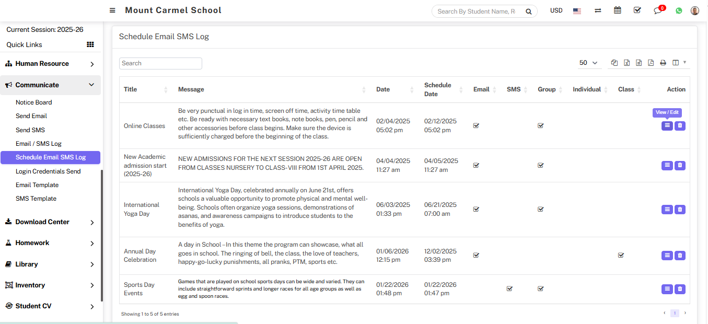Click the chat notifications bubble icon
This screenshot has height=324, width=708.
[658, 11]
